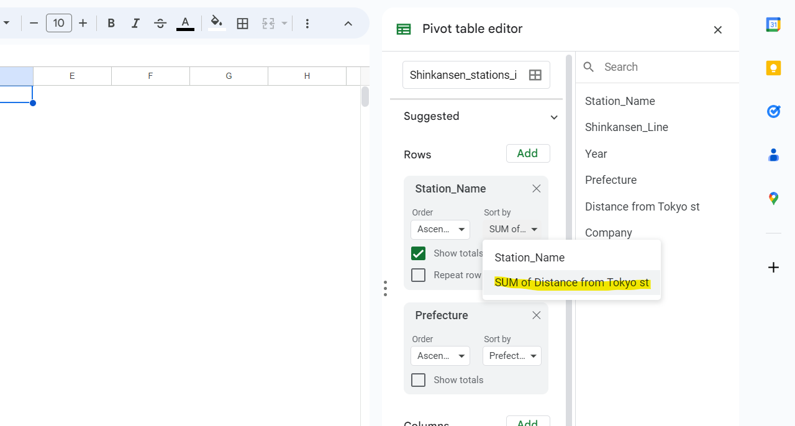Collapse the Suggested section
This screenshot has height=426, width=795.
point(554,117)
